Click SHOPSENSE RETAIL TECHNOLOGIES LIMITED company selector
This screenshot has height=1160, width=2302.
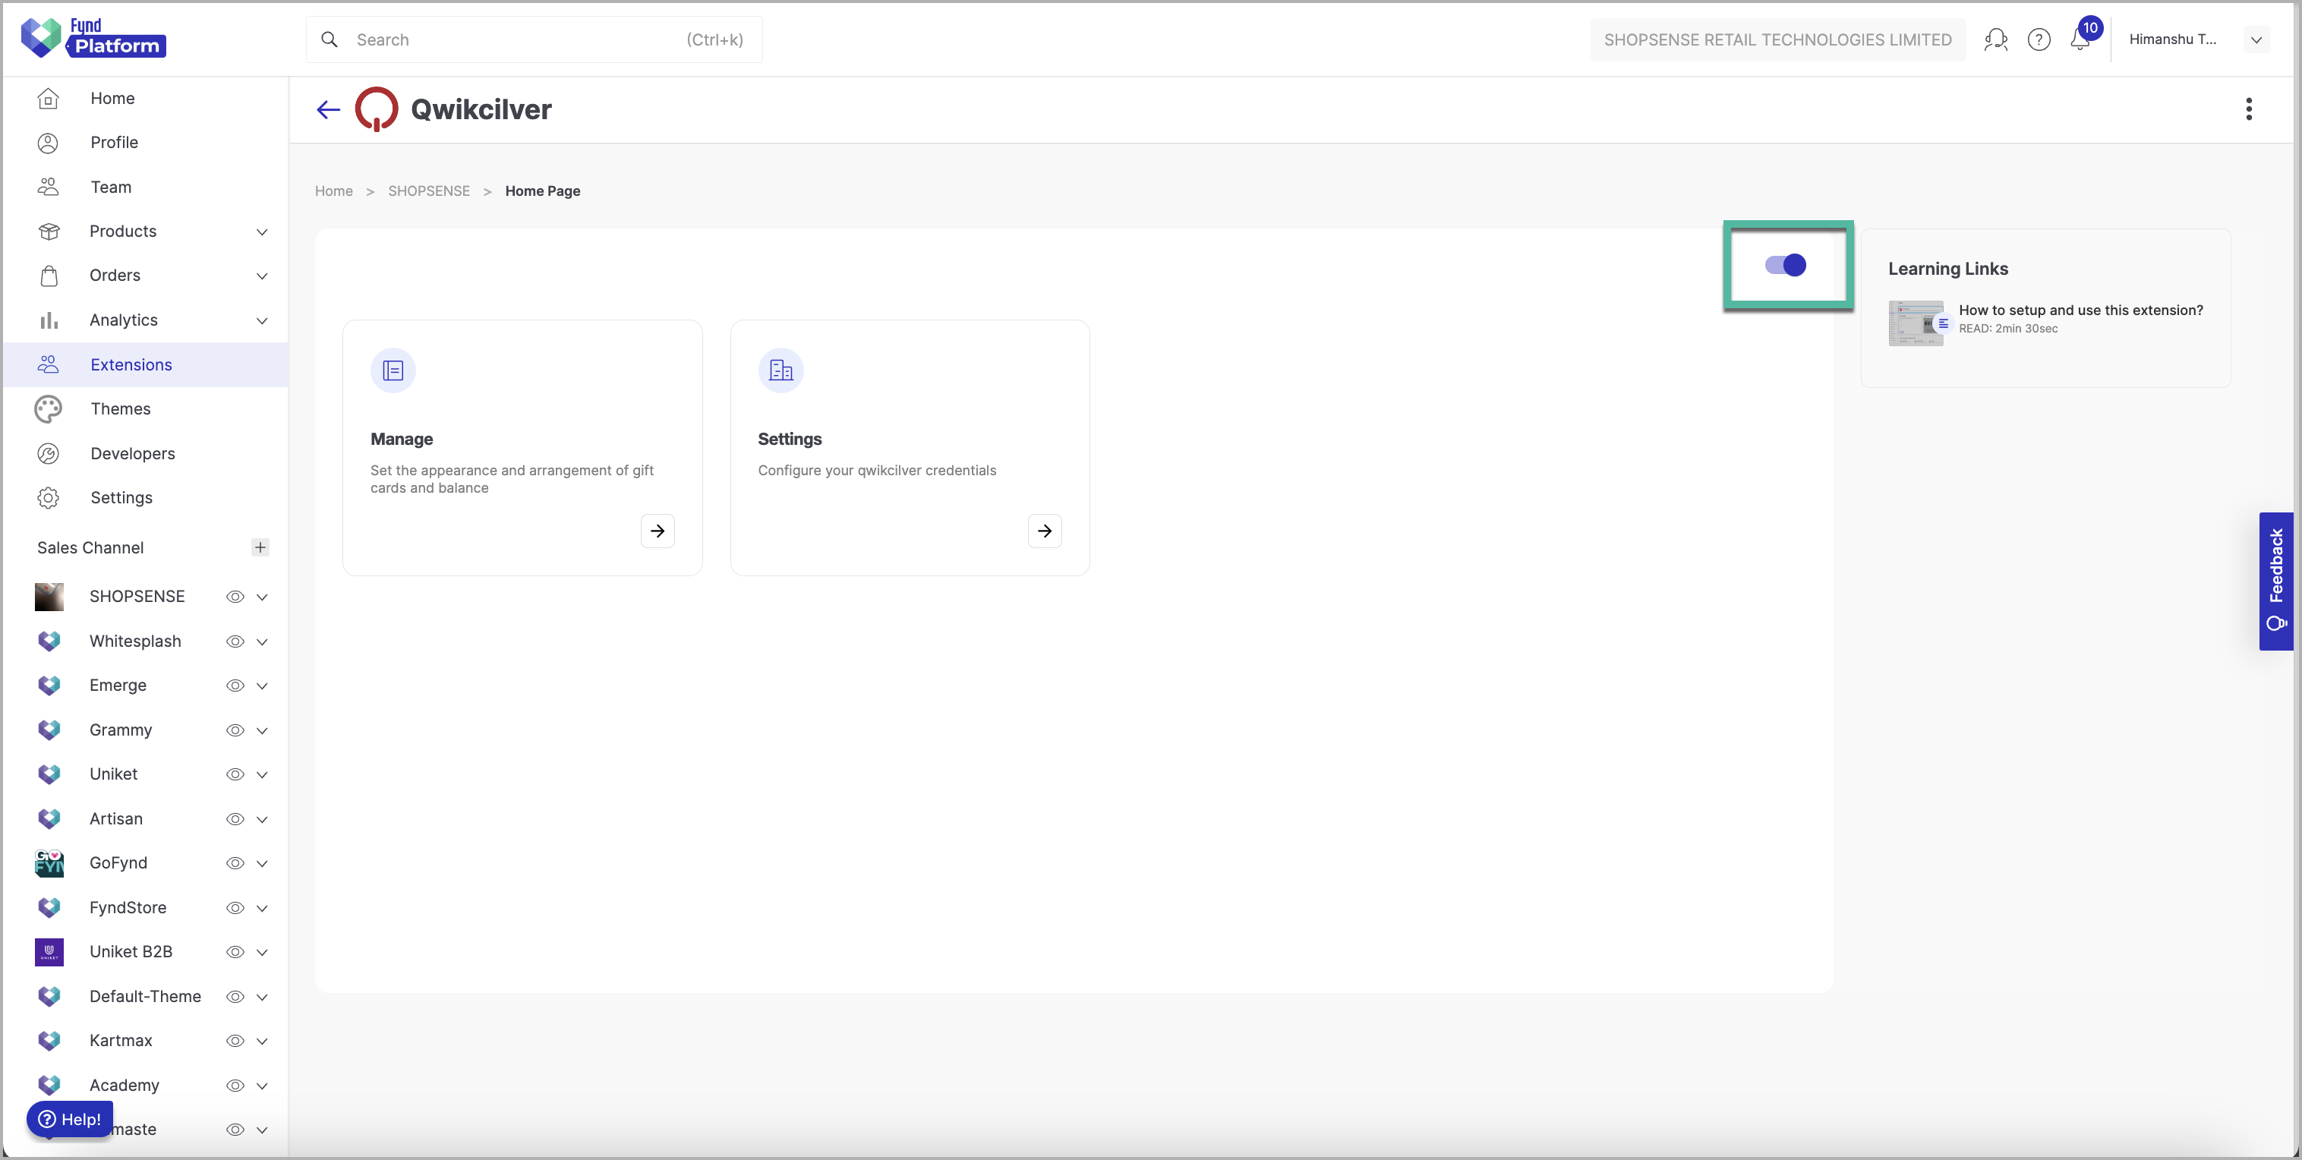pyautogui.click(x=1777, y=39)
